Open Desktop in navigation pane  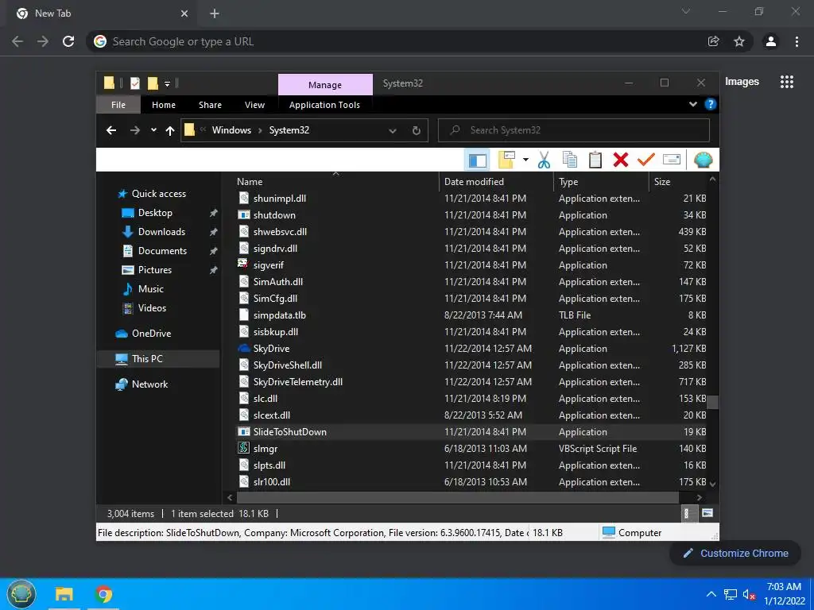tap(155, 213)
